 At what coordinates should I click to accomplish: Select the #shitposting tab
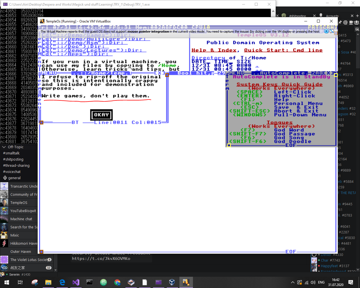click(x=297, y=16)
